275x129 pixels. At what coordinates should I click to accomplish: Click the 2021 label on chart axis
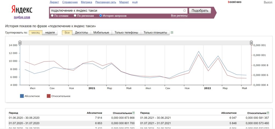coord(92,88)
